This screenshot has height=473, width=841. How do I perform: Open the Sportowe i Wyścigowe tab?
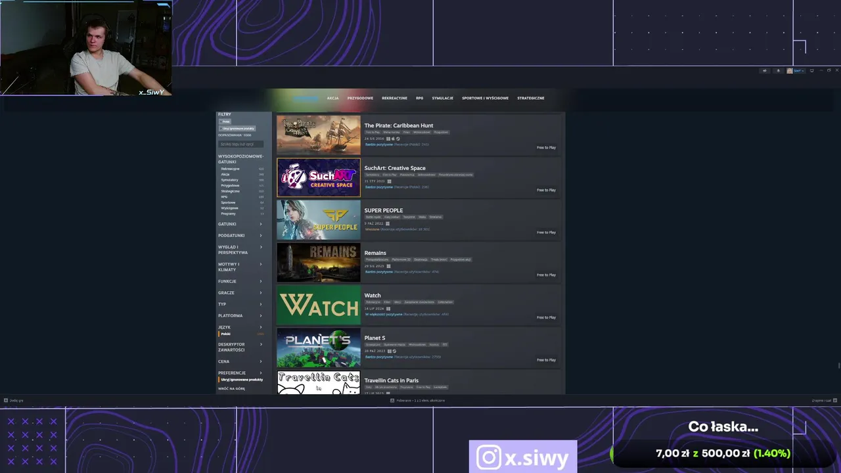point(485,98)
